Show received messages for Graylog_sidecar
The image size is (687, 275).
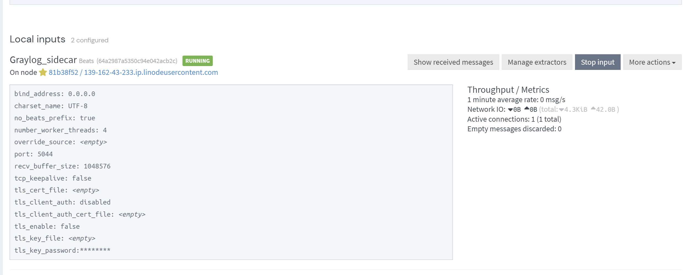coord(453,62)
